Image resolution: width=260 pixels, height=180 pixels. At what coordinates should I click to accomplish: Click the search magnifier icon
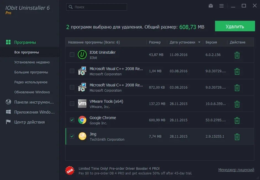[71, 7]
